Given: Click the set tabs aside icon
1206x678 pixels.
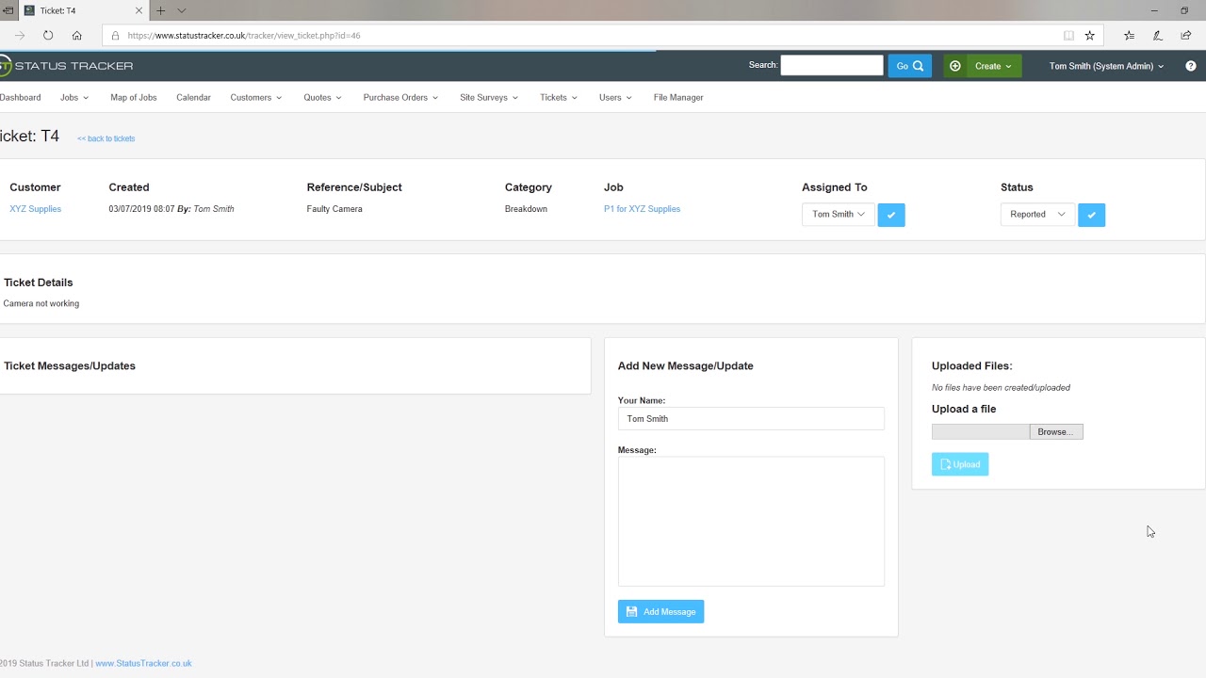Looking at the screenshot, I should [x=8, y=10].
